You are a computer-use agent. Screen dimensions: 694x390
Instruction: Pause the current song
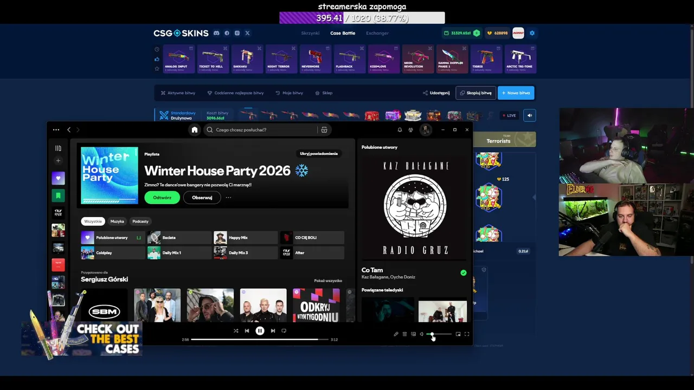(x=260, y=331)
